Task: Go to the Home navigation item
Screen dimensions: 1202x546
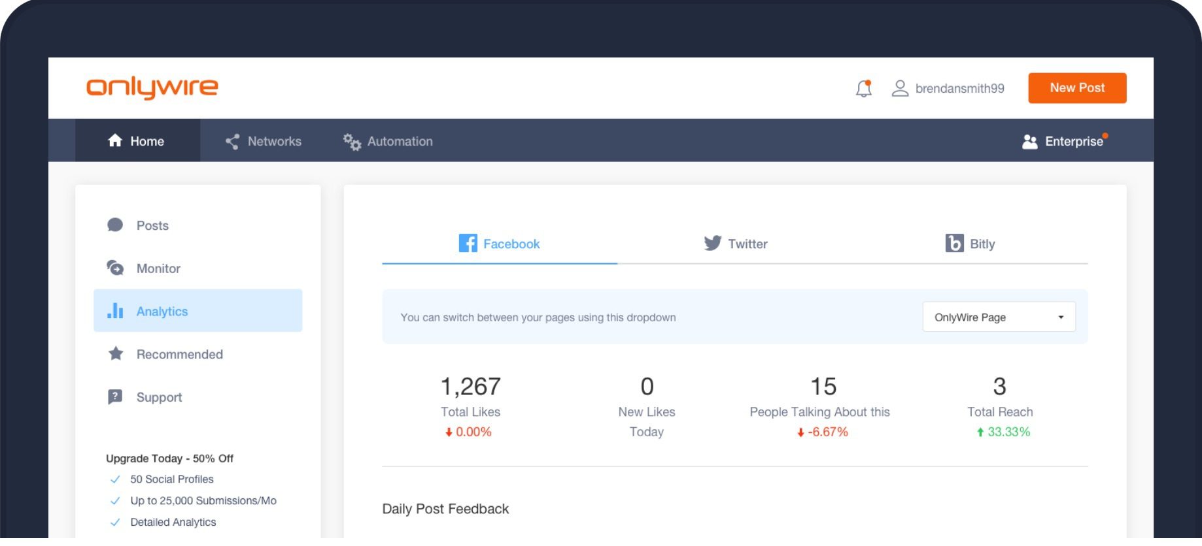Action: (137, 141)
